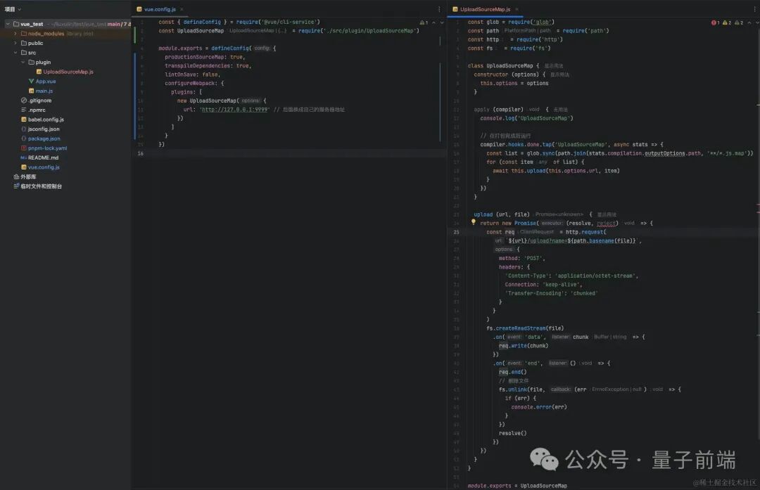Open jsconfig.json file

coord(44,129)
